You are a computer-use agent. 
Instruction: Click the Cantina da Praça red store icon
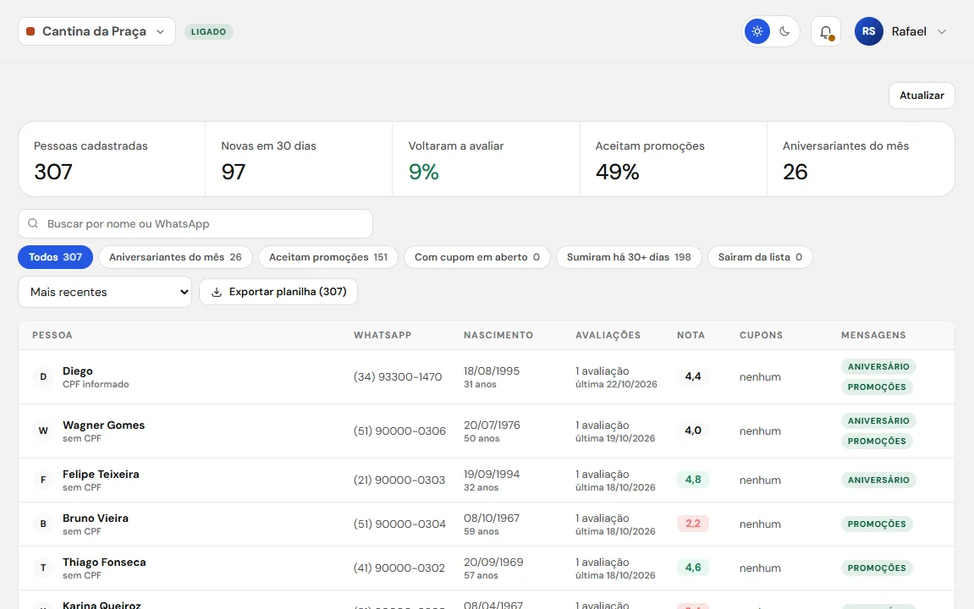tap(30, 31)
